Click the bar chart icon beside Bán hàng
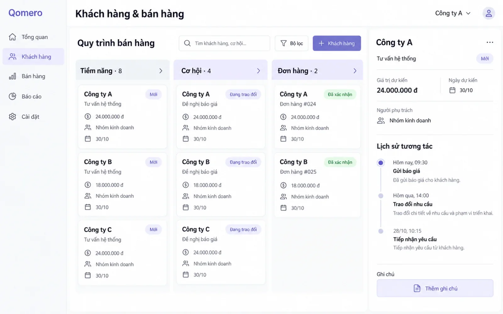This screenshot has height=314, width=503. (x=12, y=76)
